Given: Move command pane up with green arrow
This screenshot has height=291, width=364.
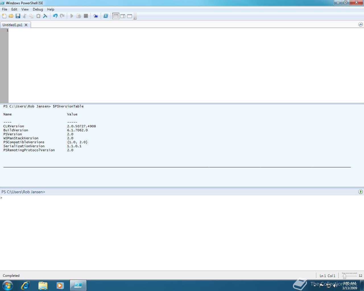Looking at the screenshot, I should click(361, 192).
